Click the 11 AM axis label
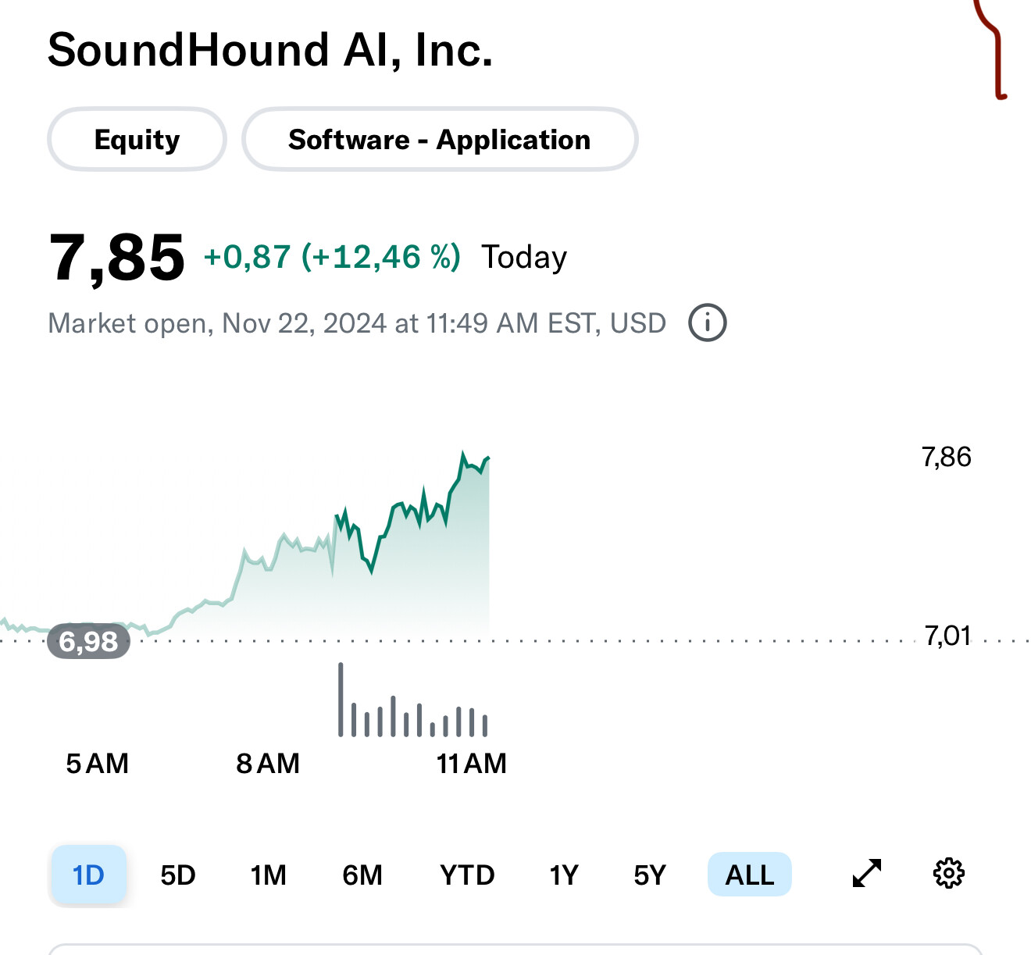 pyautogui.click(x=471, y=763)
